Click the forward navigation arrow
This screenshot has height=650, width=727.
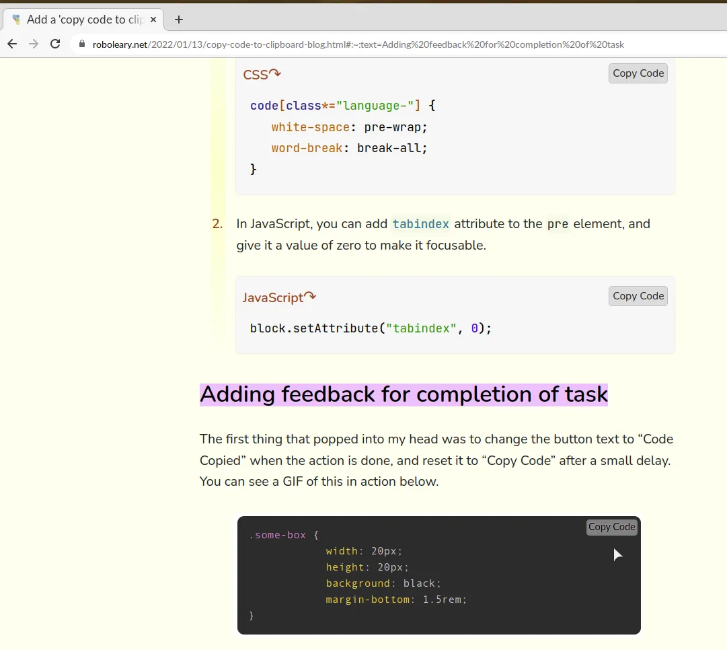coord(33,44)
